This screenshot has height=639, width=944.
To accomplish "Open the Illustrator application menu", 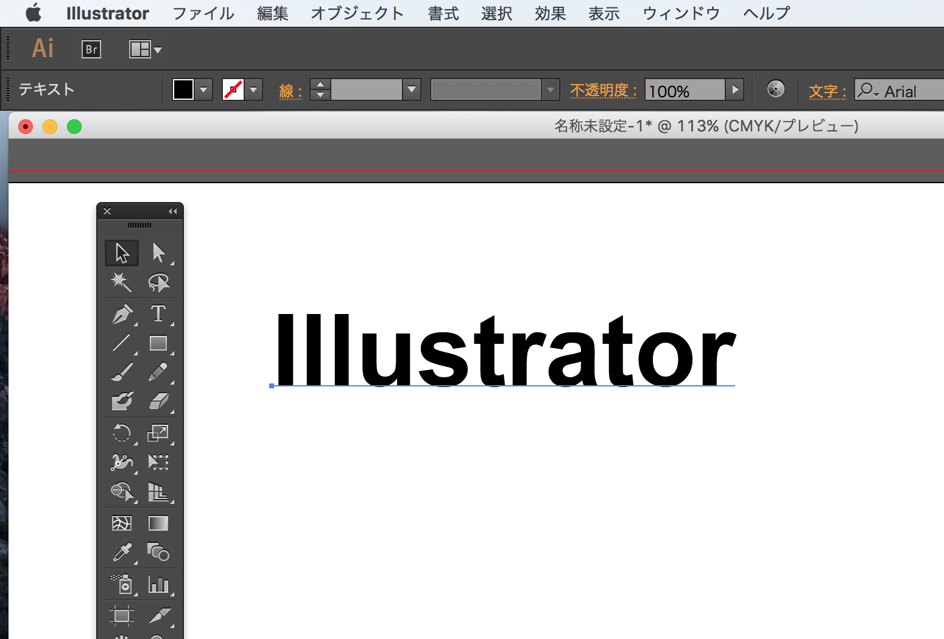I will click(108, 13).
